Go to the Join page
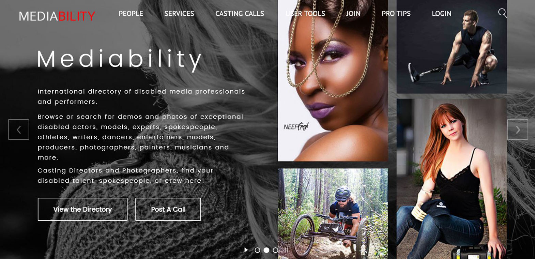 pyautogui.click(x=353, y=14)
